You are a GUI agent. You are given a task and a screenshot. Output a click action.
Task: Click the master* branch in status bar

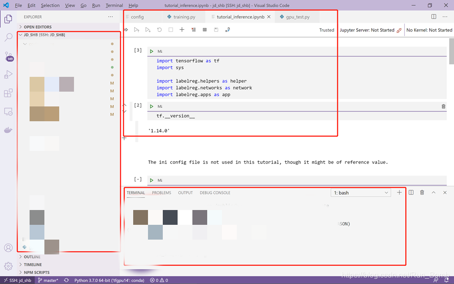pos(48,280)
